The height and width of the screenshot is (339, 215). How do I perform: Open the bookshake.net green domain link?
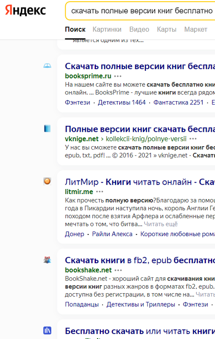(x=88, y=270)
